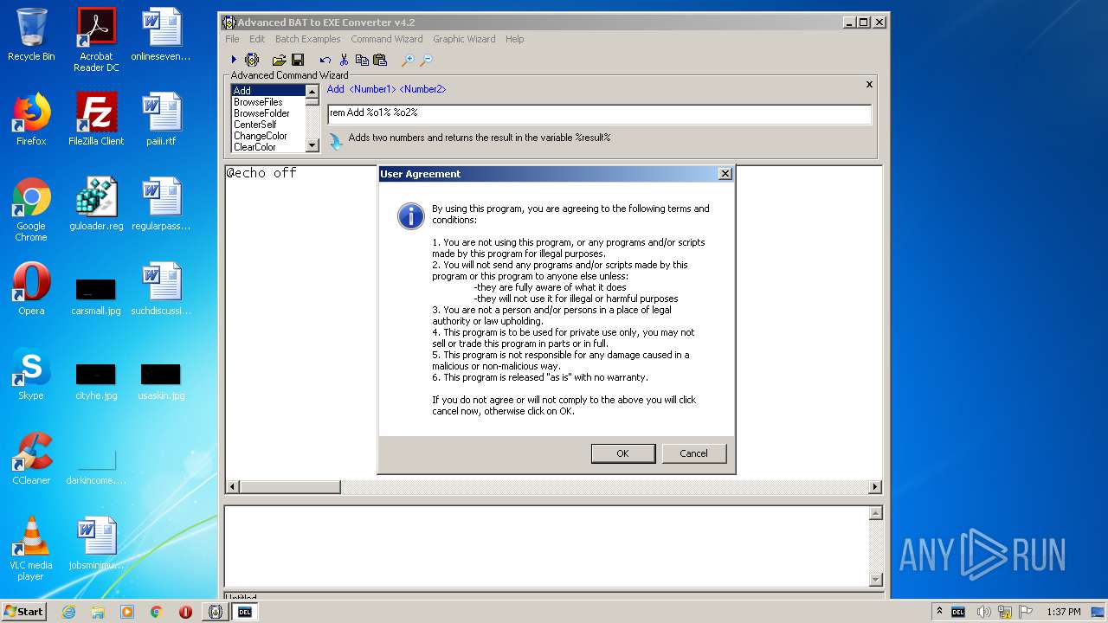This screenshot has height=623, width=1108.
Task: Click the editor horizontal scrollbar right arrow
Action: click(875, 487)
